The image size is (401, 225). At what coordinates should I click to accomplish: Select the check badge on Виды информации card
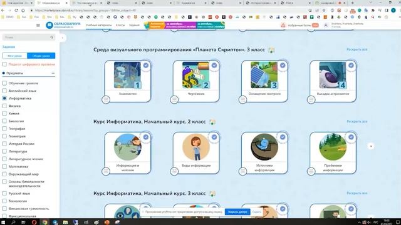[214, 137]
